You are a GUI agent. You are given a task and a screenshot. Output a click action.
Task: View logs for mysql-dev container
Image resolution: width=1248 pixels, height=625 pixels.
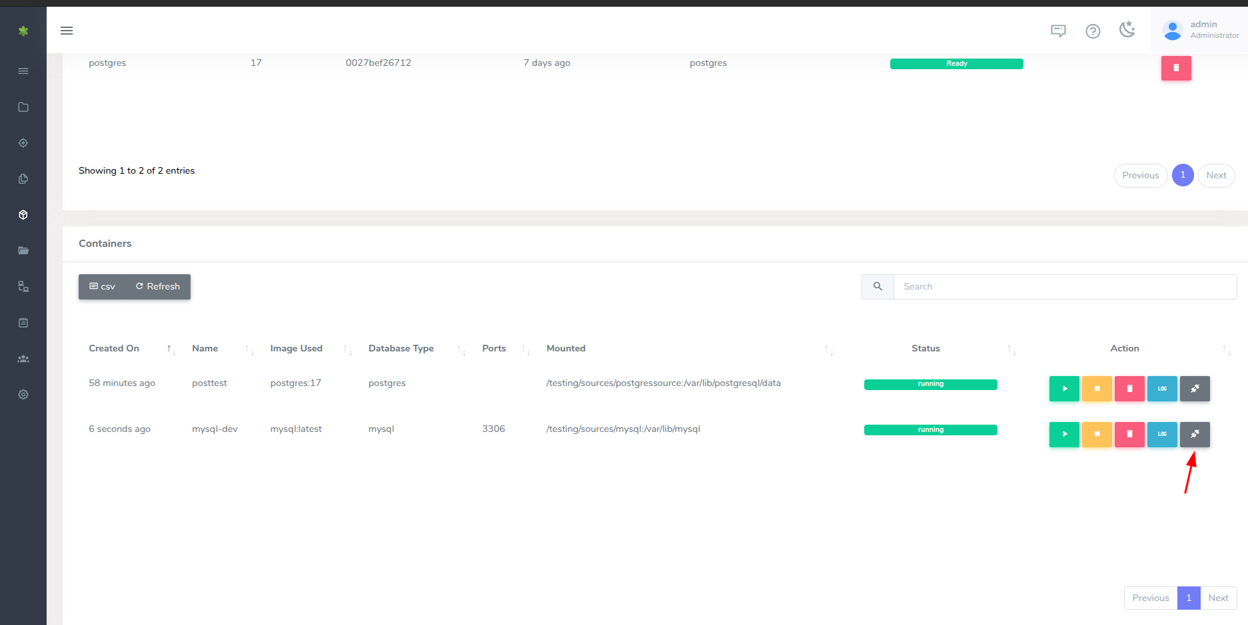coord(1162,435)
